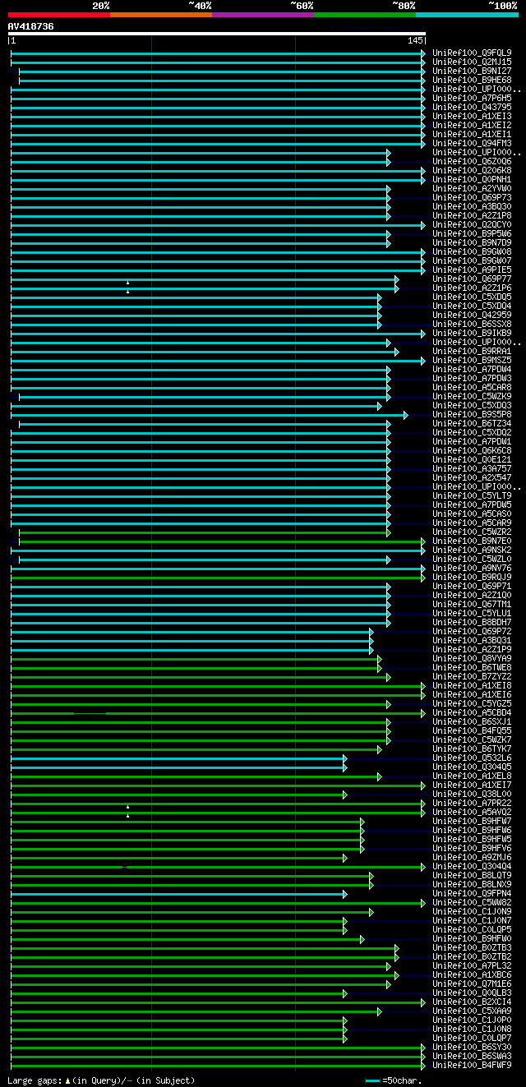This screenshot has height=1087, width=526.
Task: Select hit label UniRef100_C5YLT9
Action: point(472,495)
